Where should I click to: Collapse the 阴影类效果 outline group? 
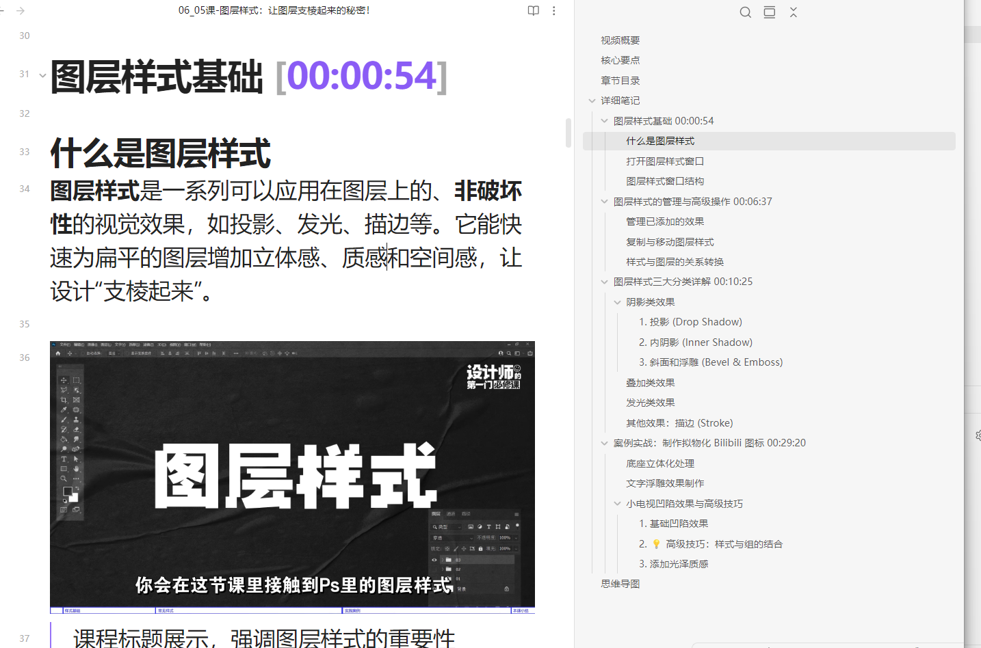[618, 302]
